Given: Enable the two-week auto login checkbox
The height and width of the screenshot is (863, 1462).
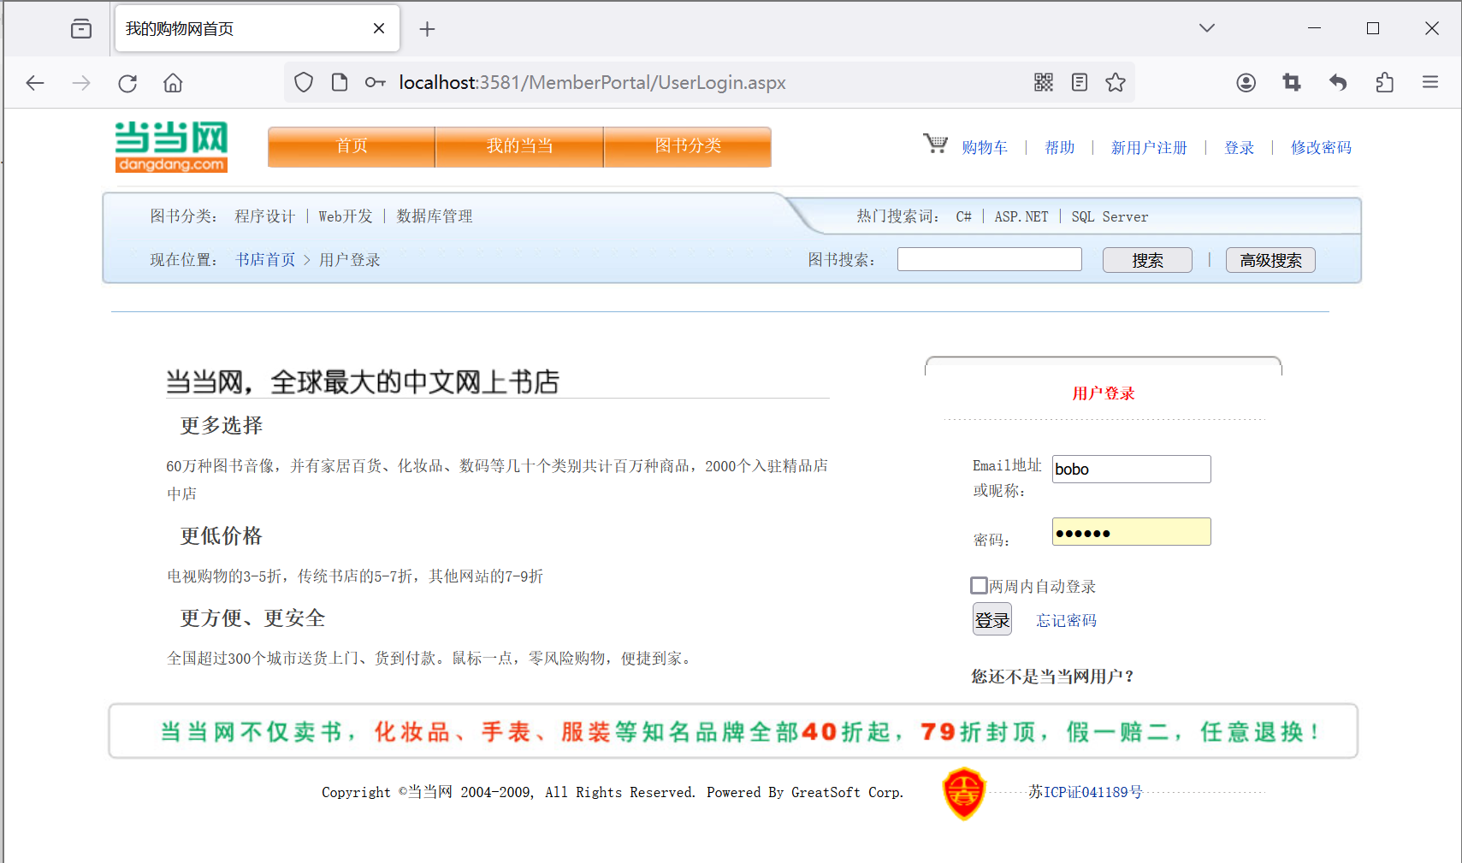Looking at the screenshot, I should click(x=980, y=586).
